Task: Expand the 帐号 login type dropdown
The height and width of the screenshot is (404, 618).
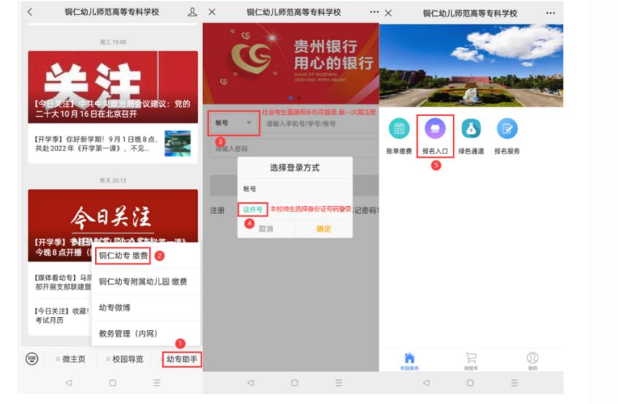Action: coord(234,123)
